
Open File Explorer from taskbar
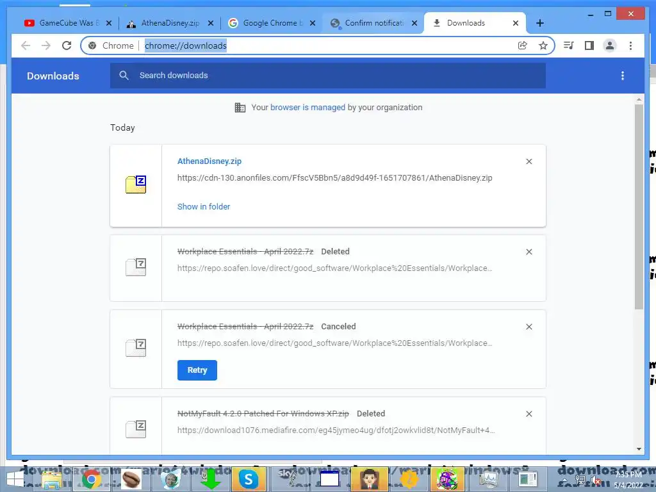click(x=52, y=479)
